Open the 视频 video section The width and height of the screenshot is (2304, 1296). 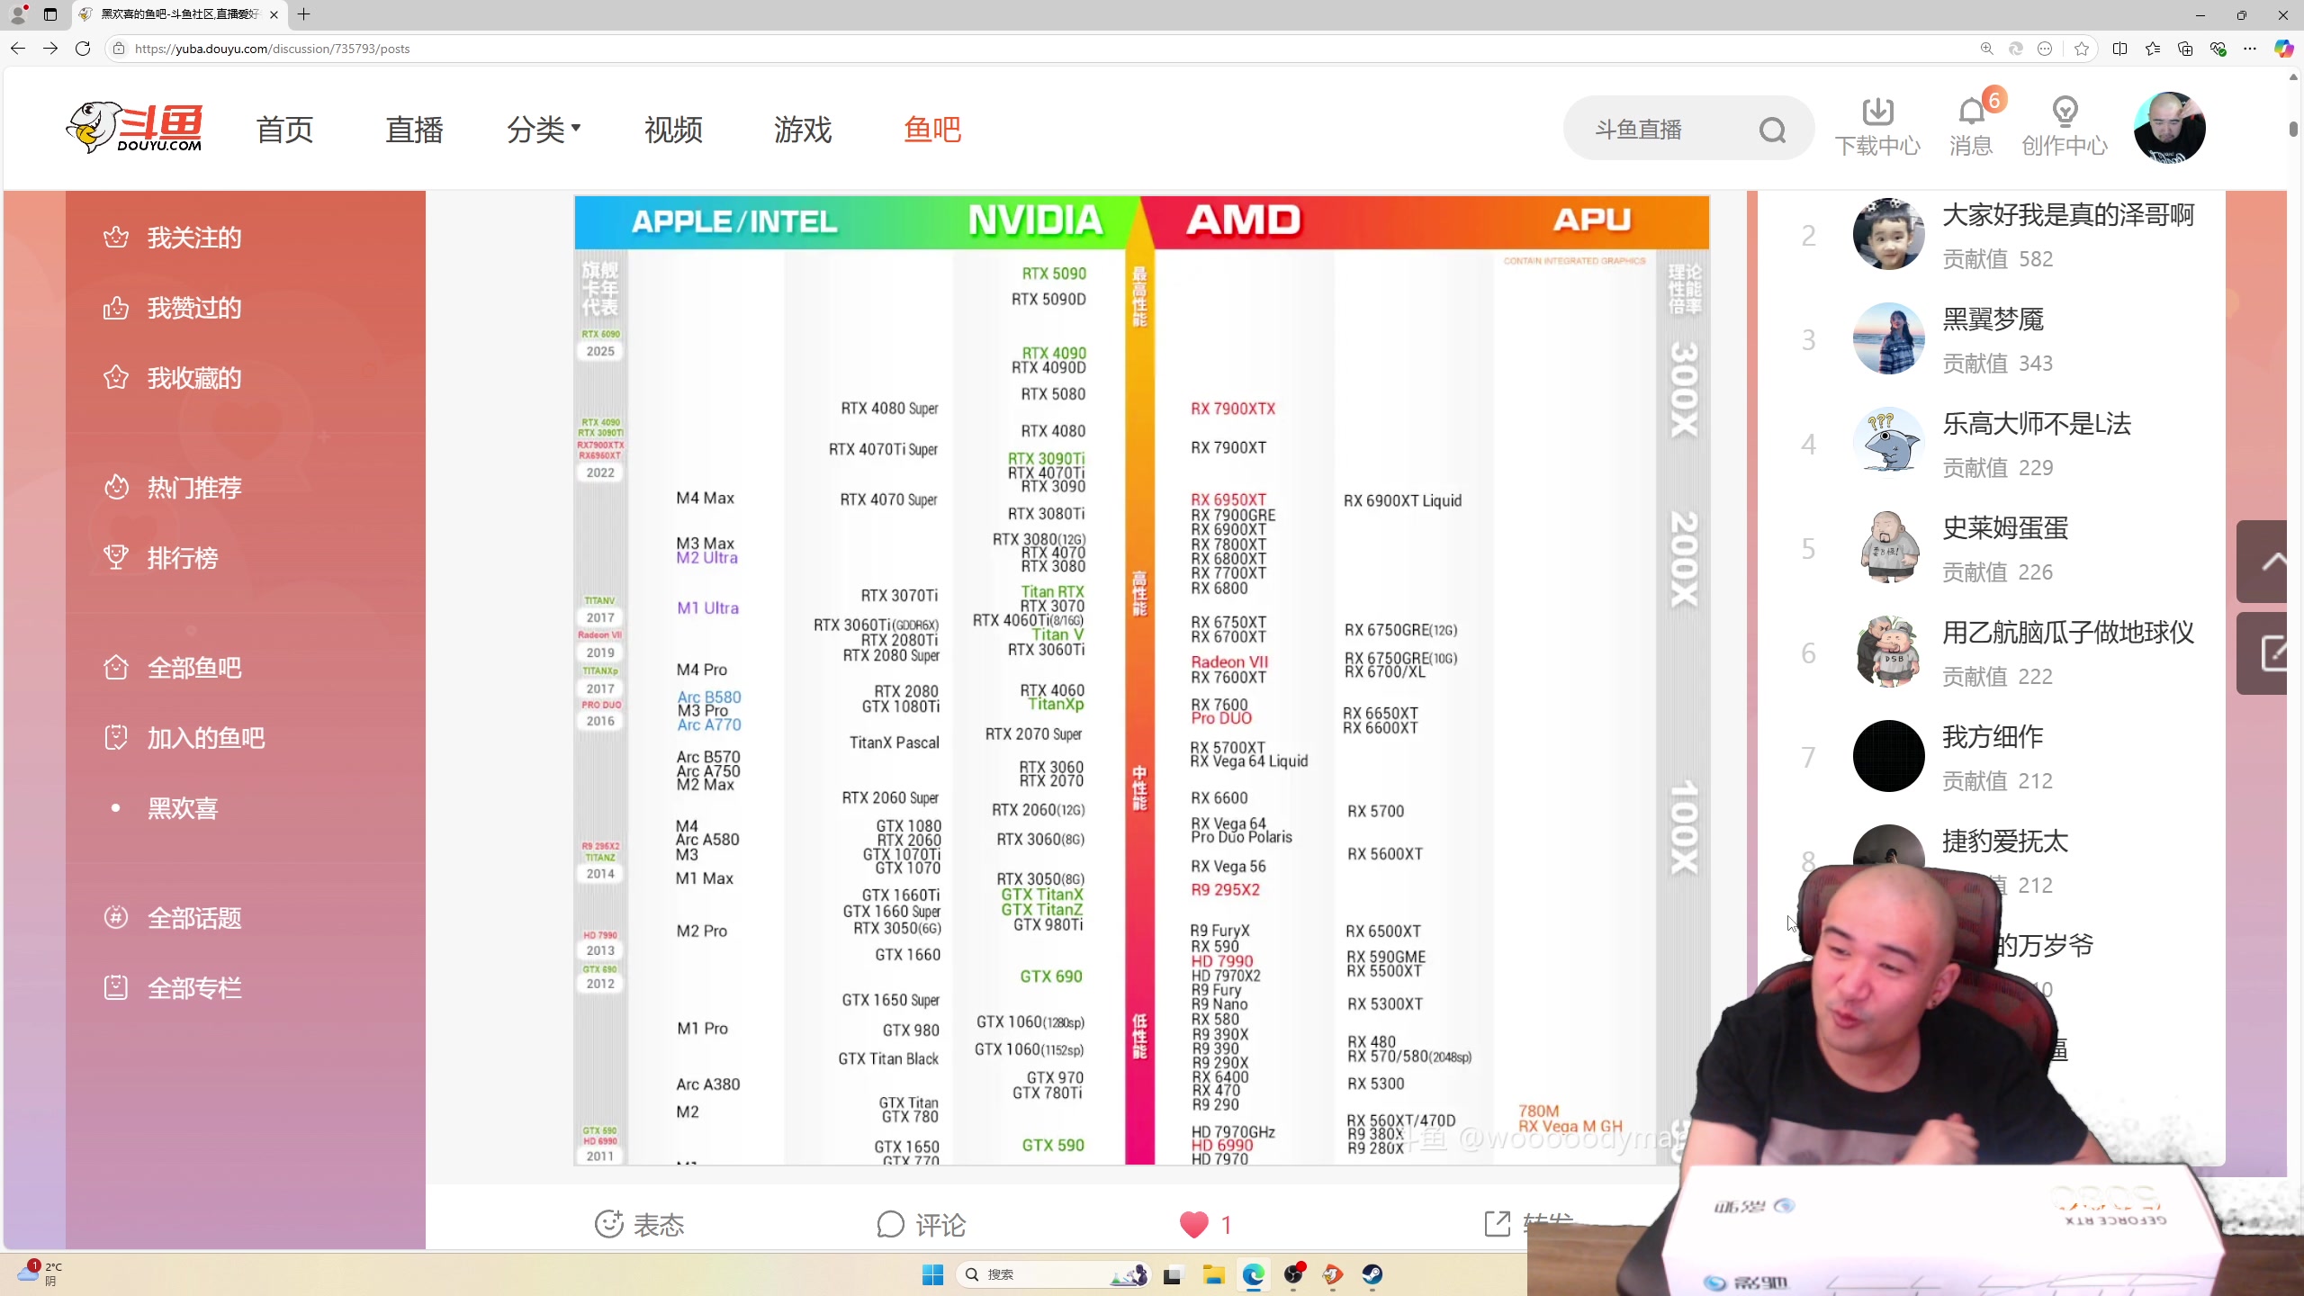click(x=673, y=130)
